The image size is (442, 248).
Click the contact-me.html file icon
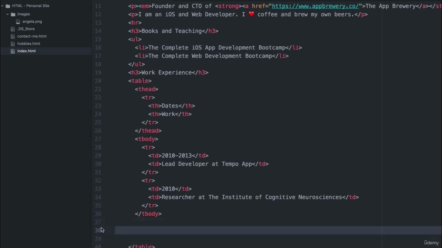click(x=13, y=36)
